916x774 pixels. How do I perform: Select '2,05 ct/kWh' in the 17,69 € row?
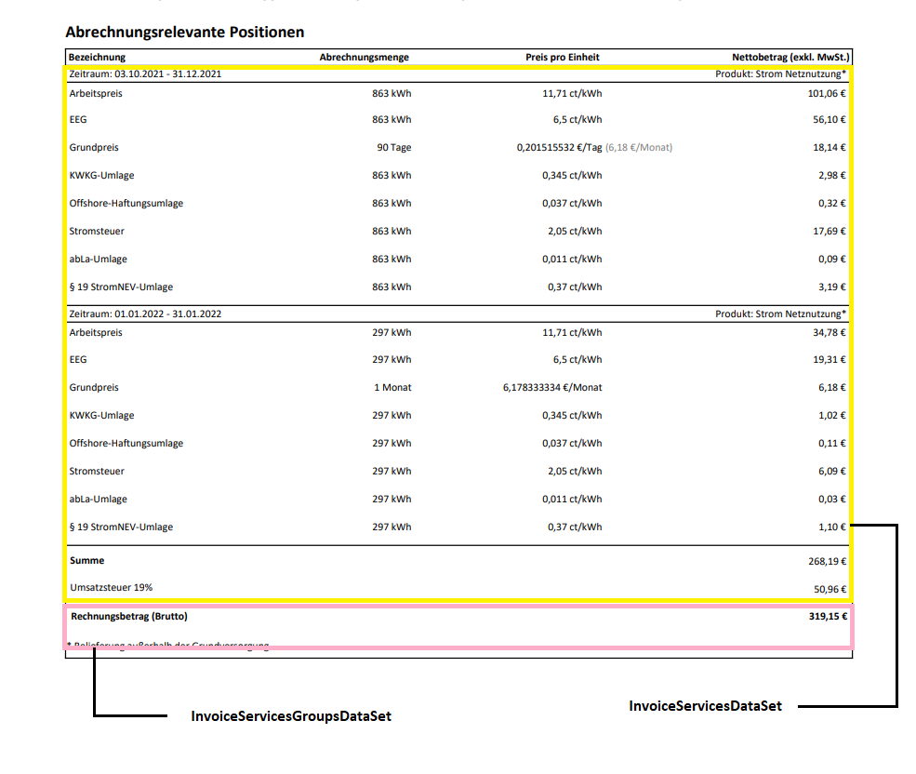click(575, 232)
